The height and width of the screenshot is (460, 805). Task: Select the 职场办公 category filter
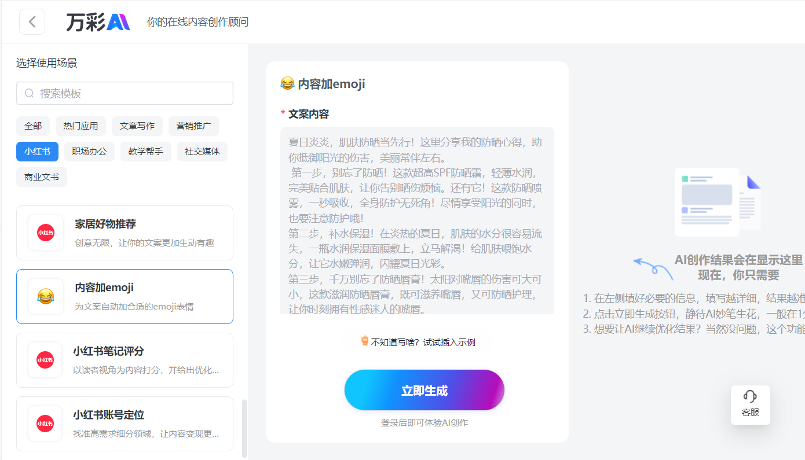pos(89,152)
